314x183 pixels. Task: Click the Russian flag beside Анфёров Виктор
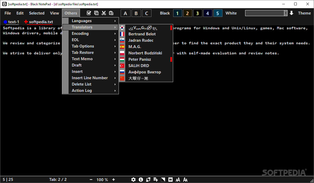coord(122,72)
